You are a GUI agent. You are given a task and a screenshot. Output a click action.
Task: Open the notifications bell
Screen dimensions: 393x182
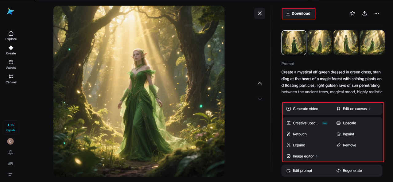tap(10, 152)
